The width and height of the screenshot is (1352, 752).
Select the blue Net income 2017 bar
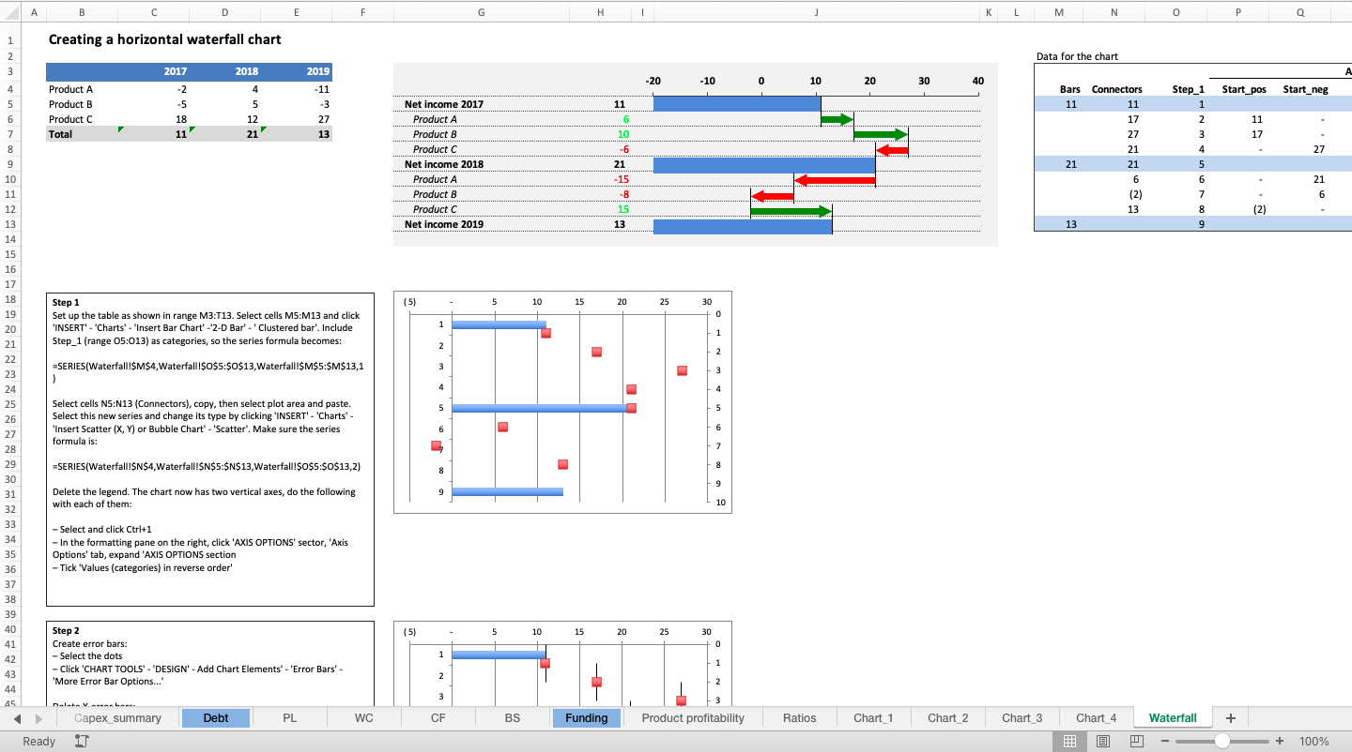(737, 104)
